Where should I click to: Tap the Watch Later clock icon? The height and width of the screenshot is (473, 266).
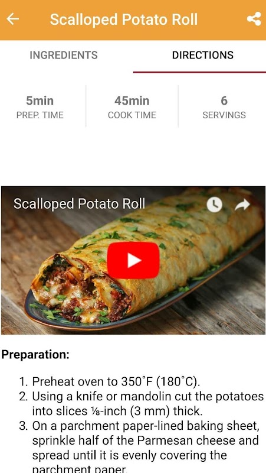coord(214,205)
